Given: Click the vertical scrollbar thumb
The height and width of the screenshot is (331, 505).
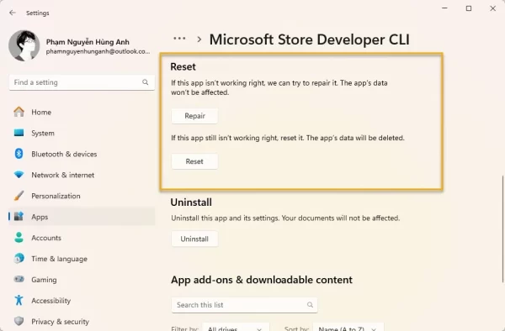Looking at the screenshot, I should [502, 229].
